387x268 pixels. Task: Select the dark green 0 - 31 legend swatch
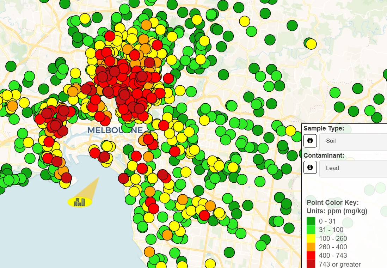[x=311, y=221]
